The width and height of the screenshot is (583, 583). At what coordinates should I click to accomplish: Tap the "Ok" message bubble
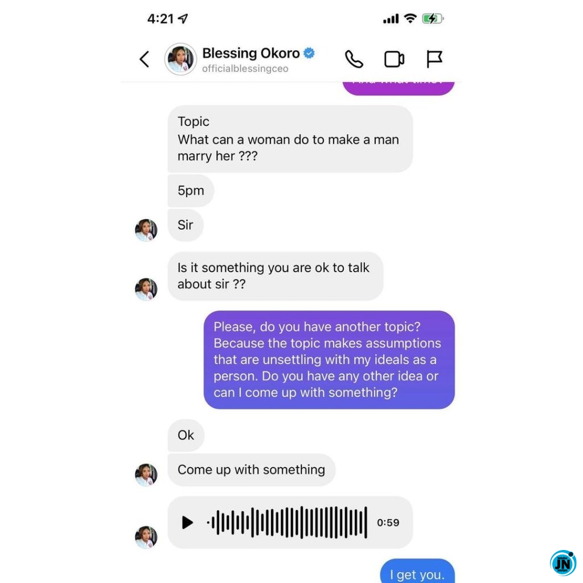tap(186, 435)
